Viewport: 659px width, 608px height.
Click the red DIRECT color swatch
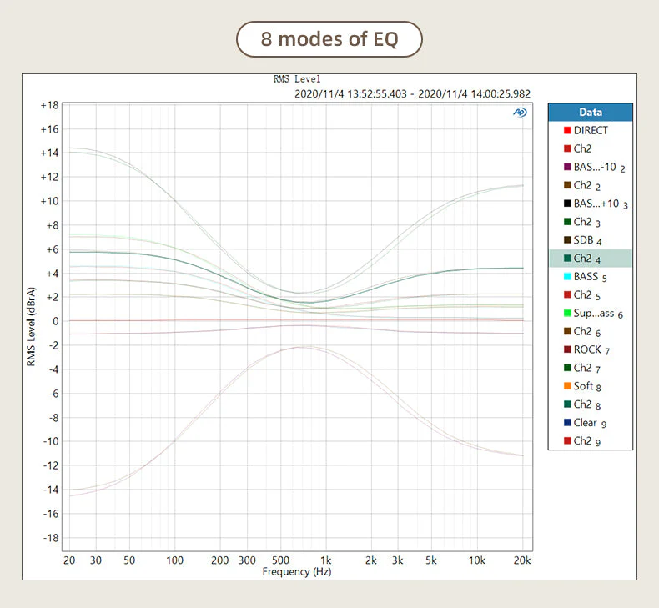click(567, 131)
